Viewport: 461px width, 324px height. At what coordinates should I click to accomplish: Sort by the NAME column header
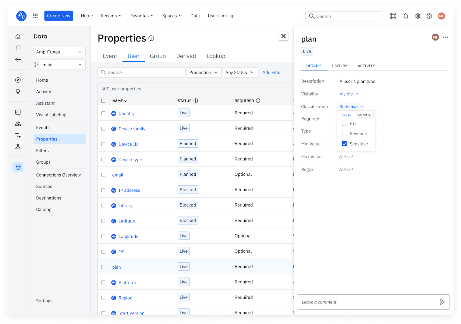(x=120, y=101)
